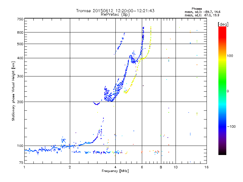Click the y-axis tick label '200'

click(20, 102)
